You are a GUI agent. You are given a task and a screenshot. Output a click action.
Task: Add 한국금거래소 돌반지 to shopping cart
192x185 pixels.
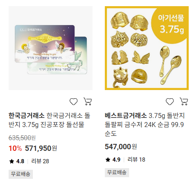coord(88,102)
